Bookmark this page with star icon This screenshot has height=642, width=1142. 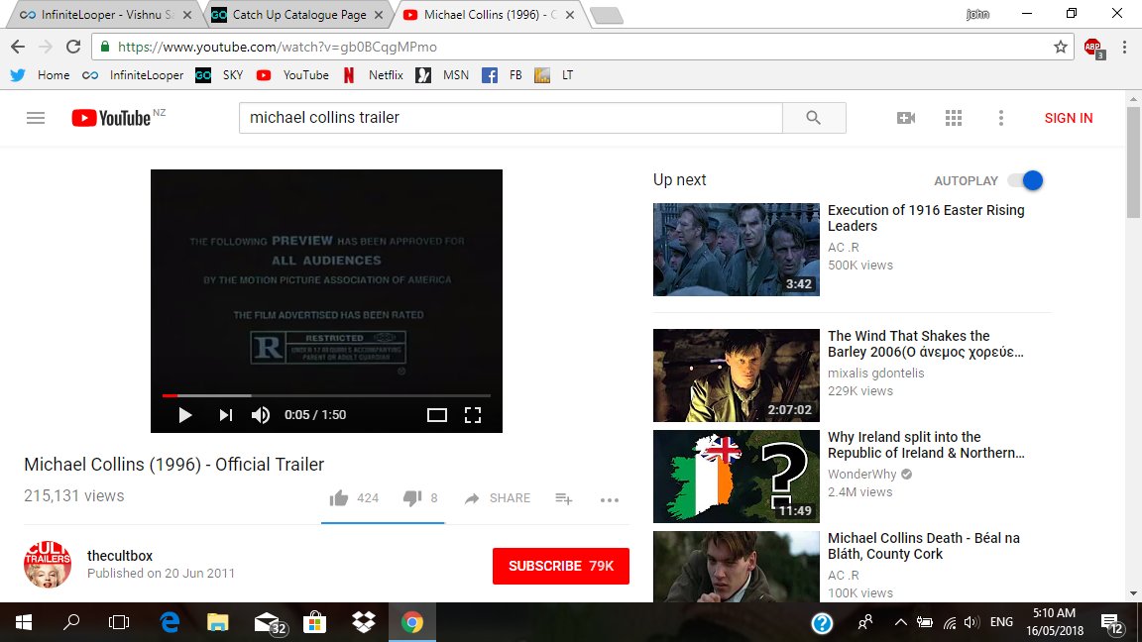click(1061, 47)
